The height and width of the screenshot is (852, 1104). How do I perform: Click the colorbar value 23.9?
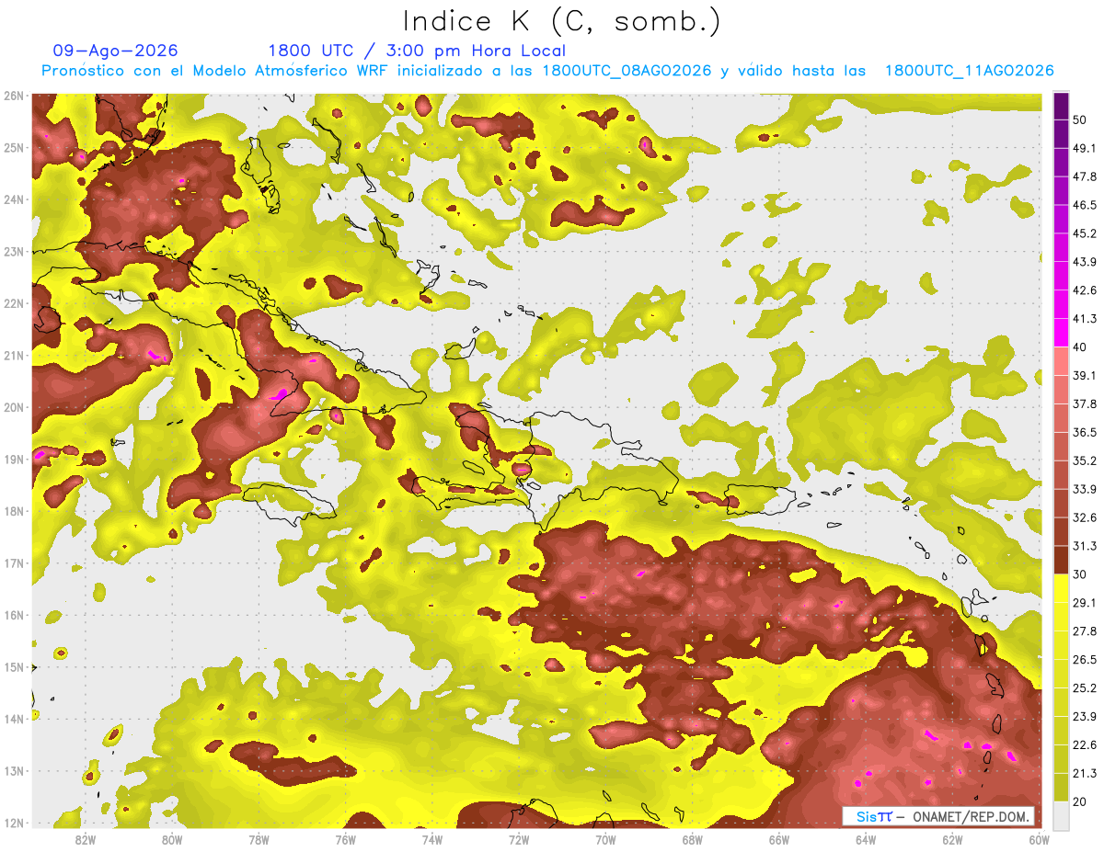[1085, 717]
